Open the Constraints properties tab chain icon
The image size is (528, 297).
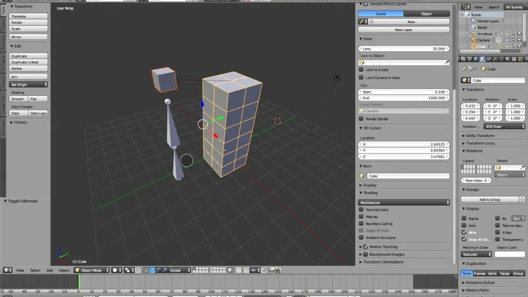489,59
